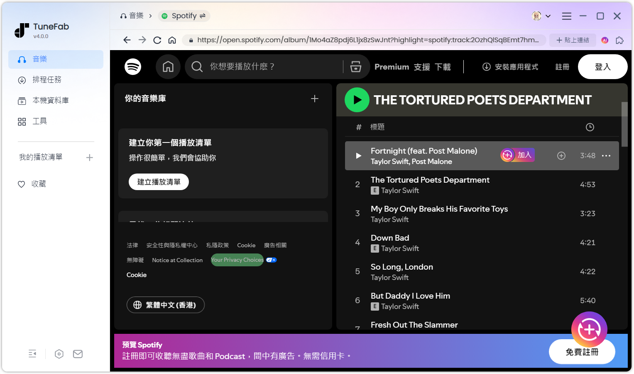Switch to the 音樂 sidebar tab
The width and height of the screenshot is (634, 374).
39,59
